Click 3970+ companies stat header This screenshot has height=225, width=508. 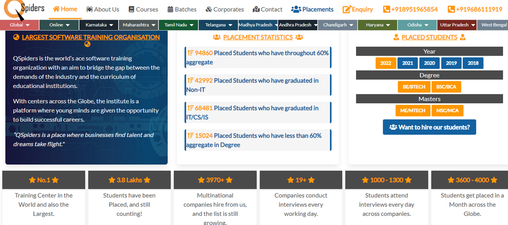(x=215, y=180)
